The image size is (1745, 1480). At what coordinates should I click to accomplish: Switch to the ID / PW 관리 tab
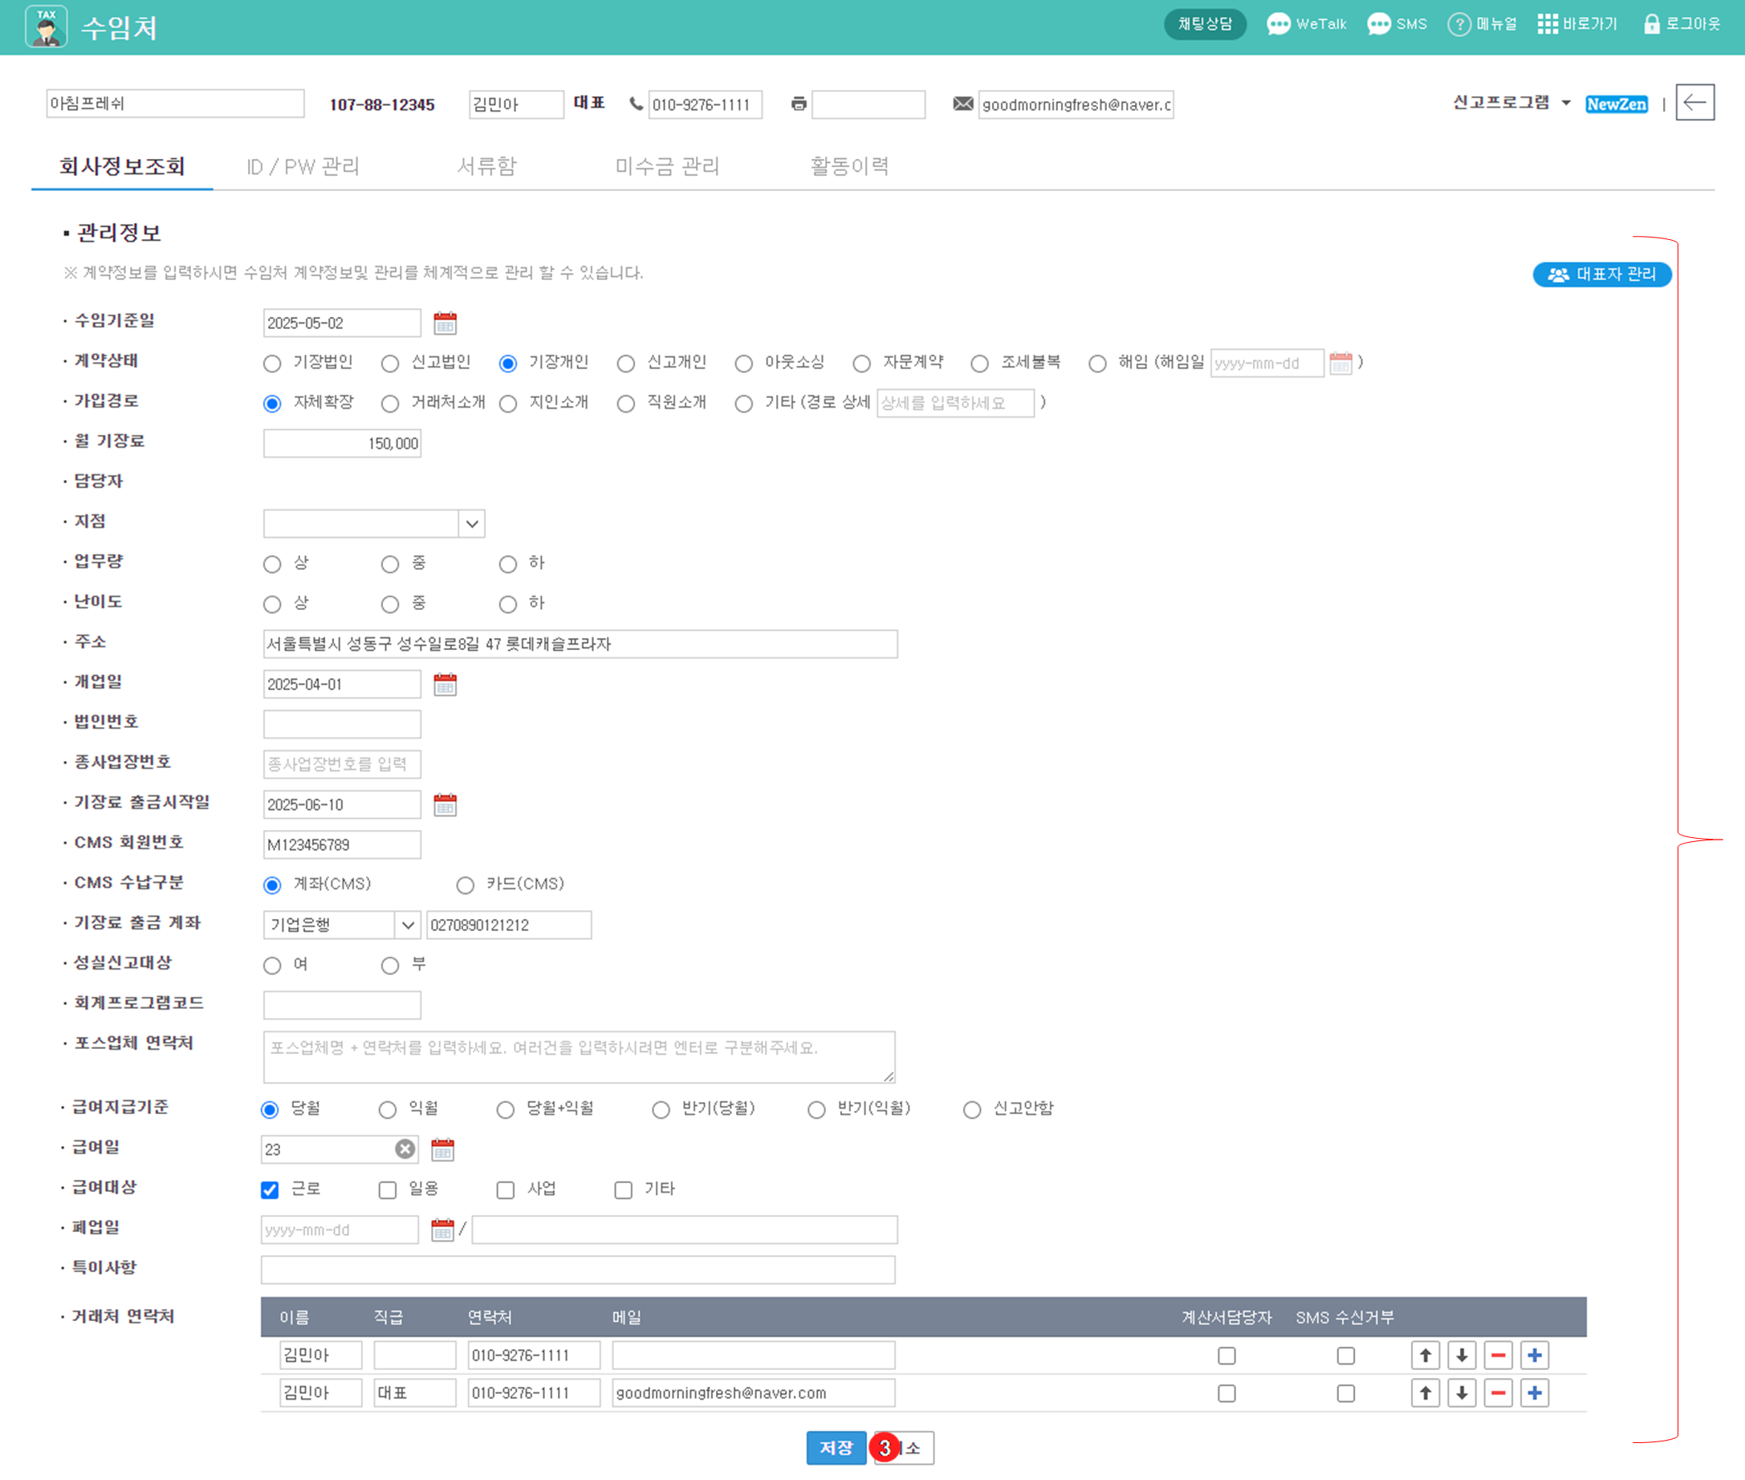[303, 166]
